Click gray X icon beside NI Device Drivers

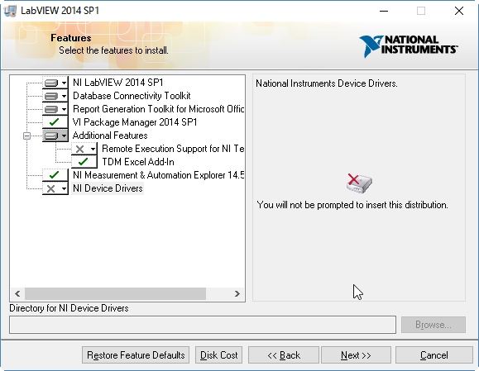50,189
